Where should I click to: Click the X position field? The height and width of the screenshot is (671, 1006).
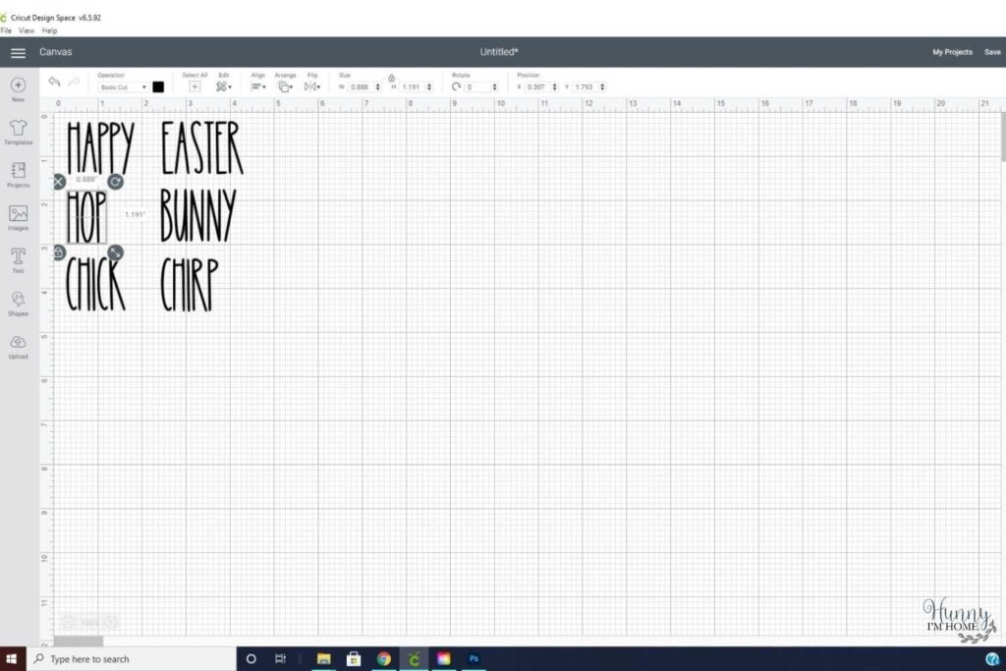coord(537,87)
